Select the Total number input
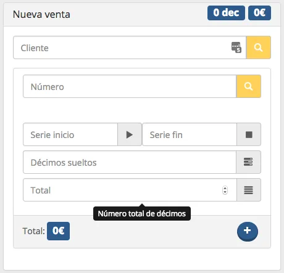284x273 pixels. tap(130, 190)
